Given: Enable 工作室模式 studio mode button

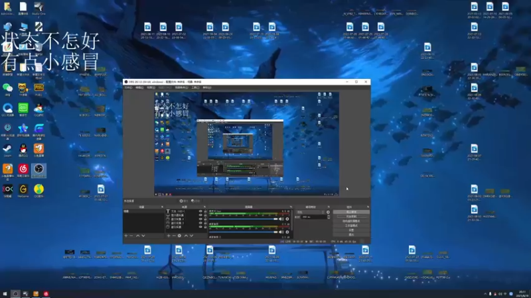Looking at the screenshot, I should [x=352, y=226].
